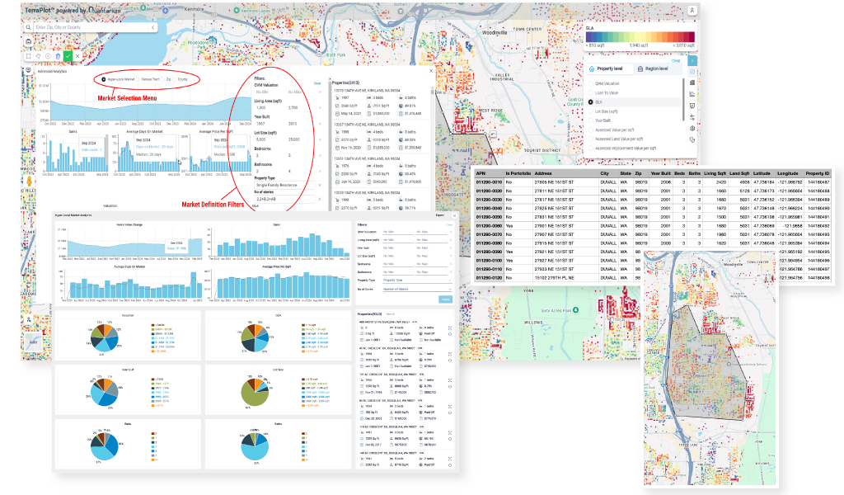Click Clear in the Advanced Analytics filters
The image size is (844, 495).
click(317, 83)
